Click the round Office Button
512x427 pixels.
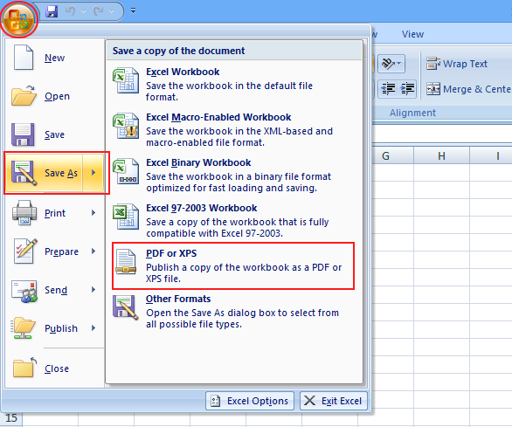(x=19, y=19)
